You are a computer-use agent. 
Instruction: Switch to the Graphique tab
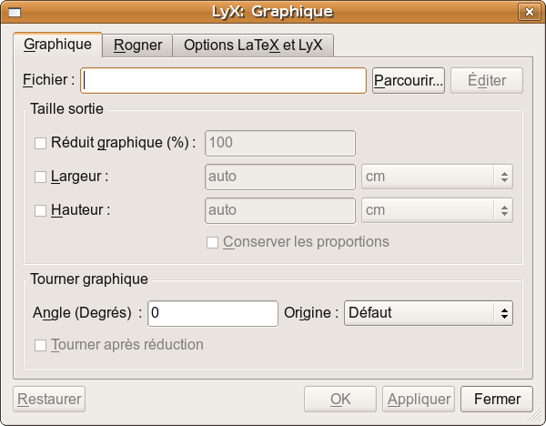(57, 44)
